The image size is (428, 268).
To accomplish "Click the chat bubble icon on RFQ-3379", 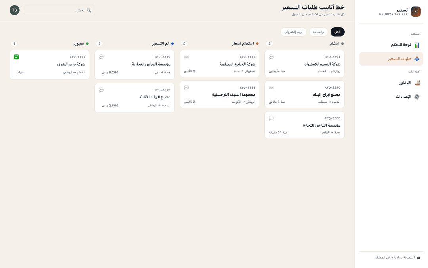I will pyautogui.click(x=101, y=57).
